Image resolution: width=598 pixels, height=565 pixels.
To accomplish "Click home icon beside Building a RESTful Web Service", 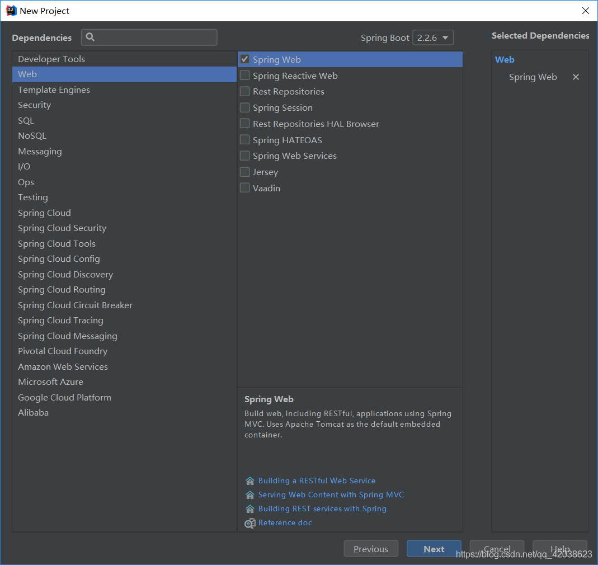I will coord(250,481).
